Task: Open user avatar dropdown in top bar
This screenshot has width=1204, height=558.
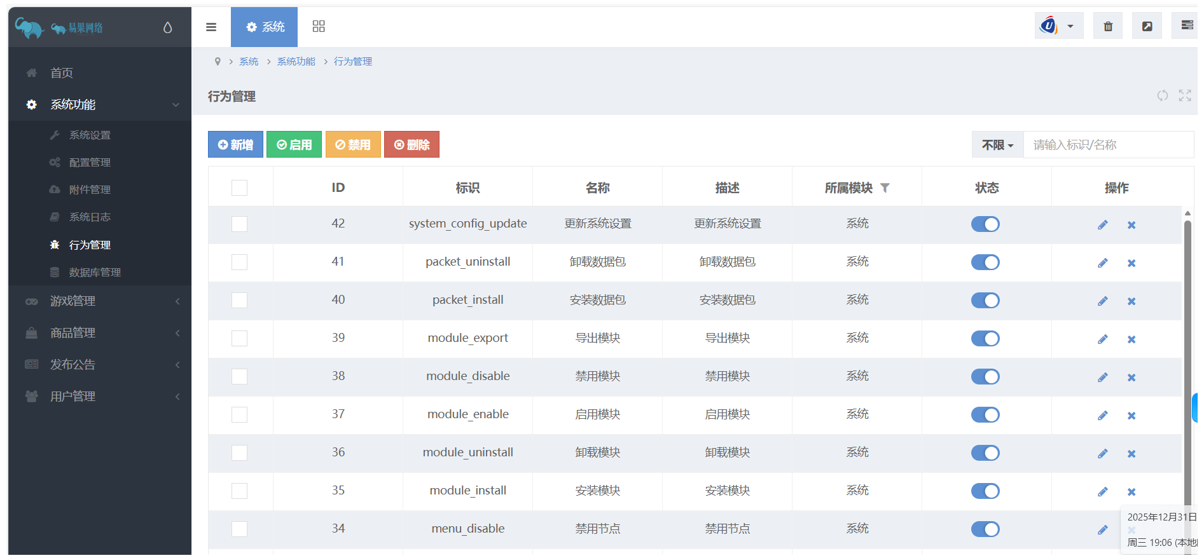Action: pos(1058,26)
